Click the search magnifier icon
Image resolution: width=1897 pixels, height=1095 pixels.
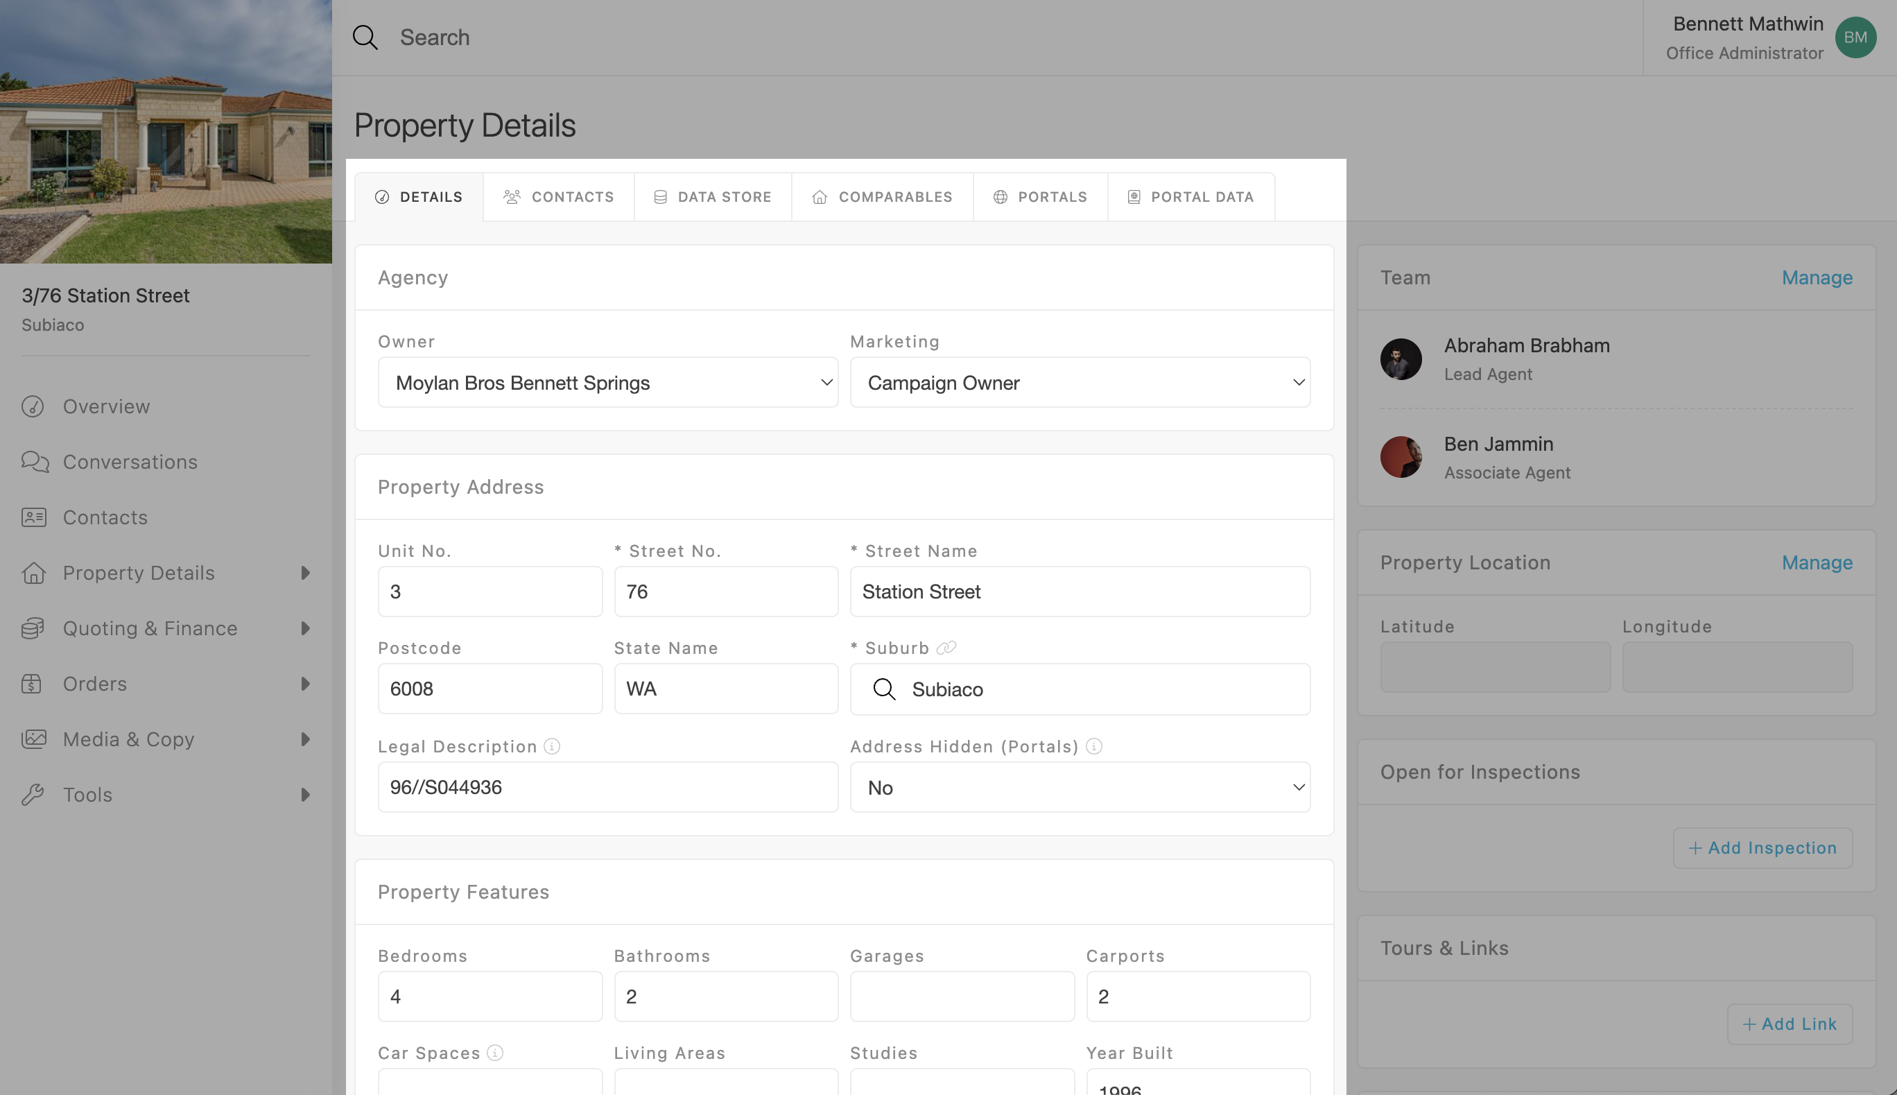pos(365,37)
